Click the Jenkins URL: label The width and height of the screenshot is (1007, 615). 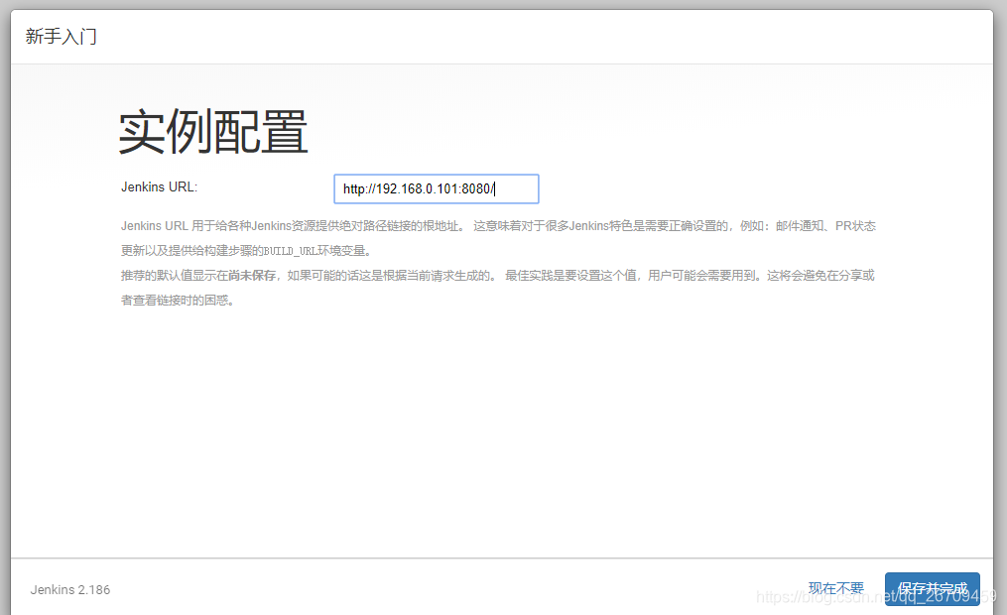click(160, 186)
